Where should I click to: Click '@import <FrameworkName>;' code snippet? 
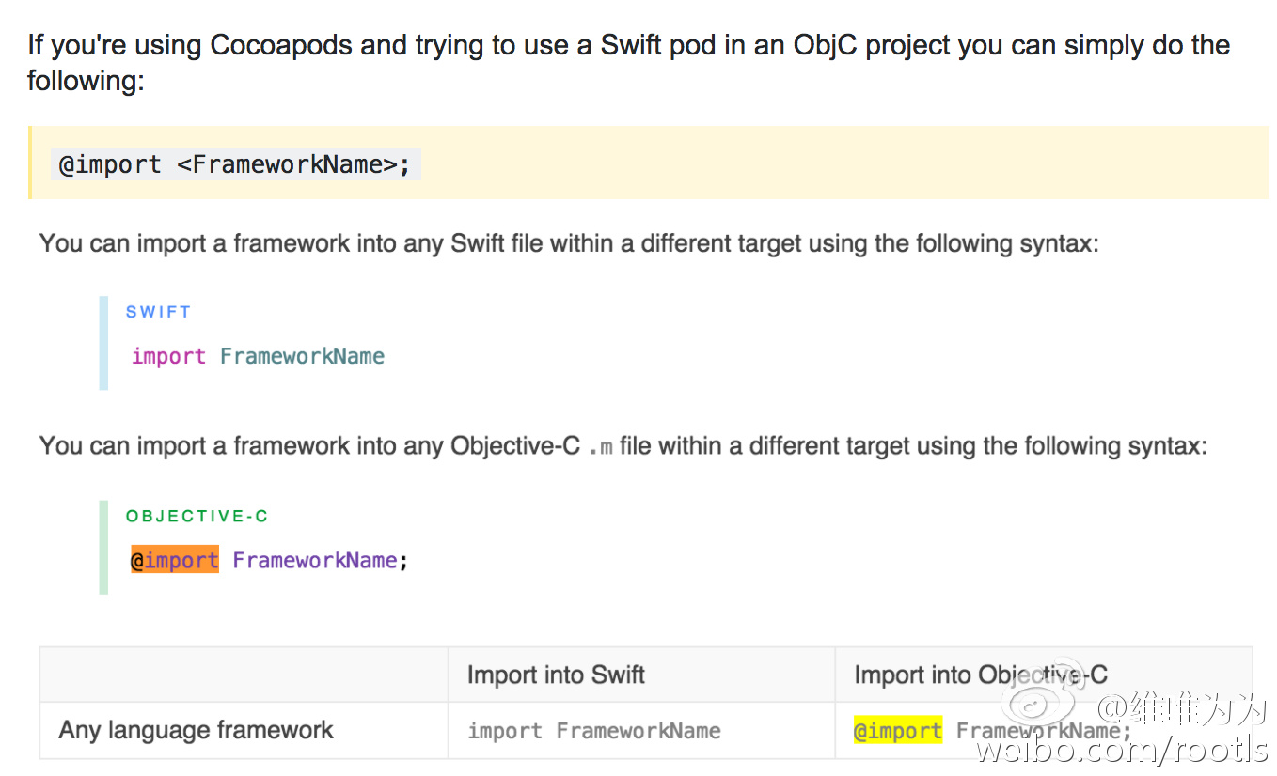tap(235, 164)
